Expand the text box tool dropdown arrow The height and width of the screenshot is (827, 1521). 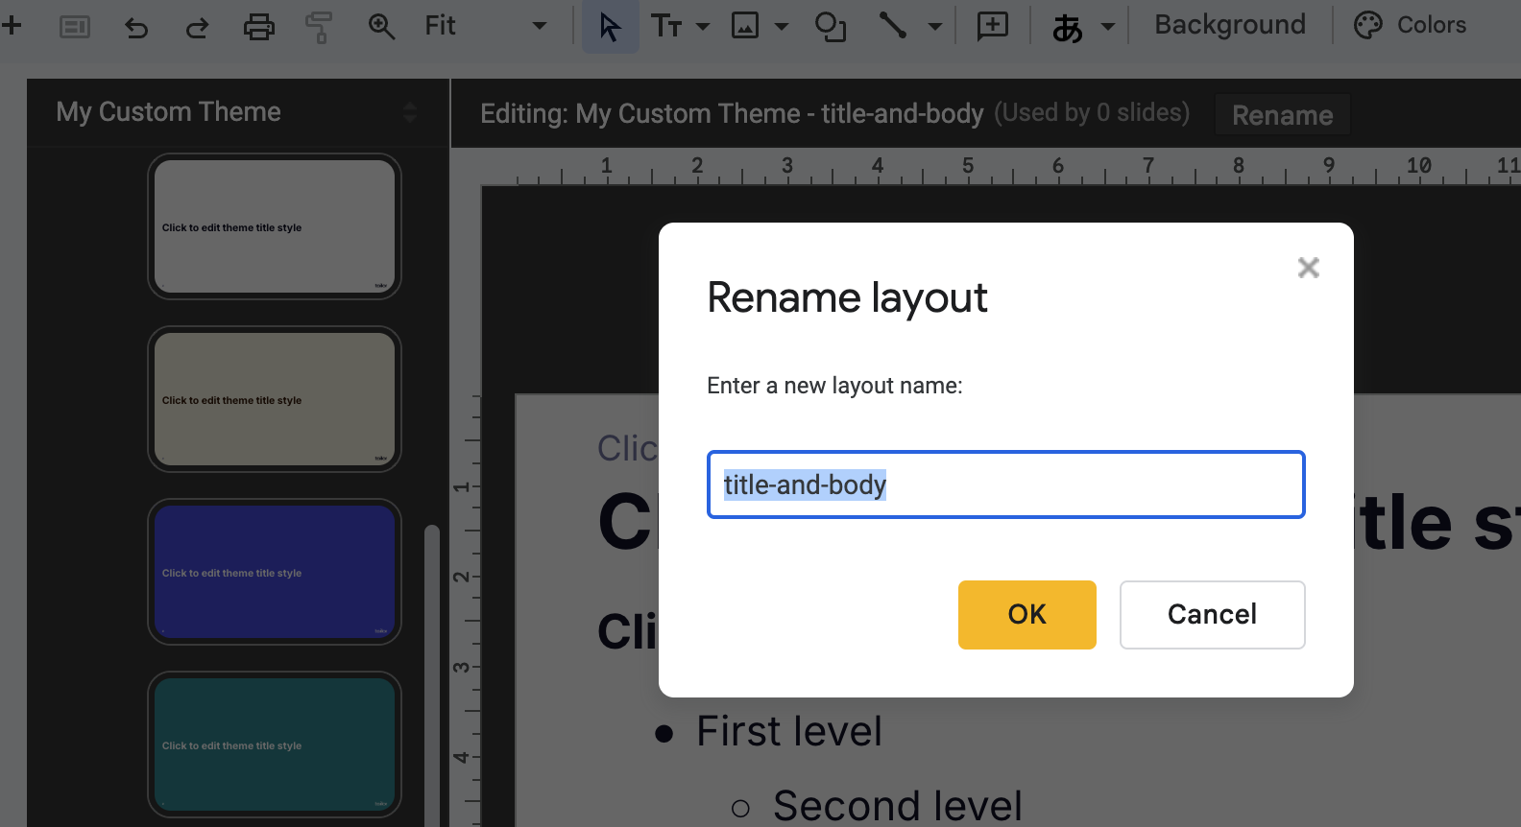(703, 27)
